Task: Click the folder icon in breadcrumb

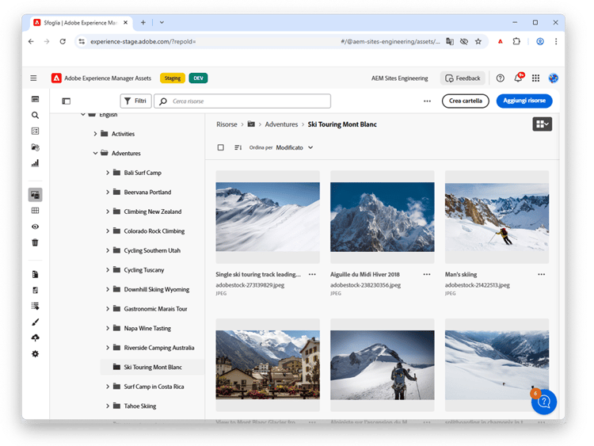Action: pos(251,124)
